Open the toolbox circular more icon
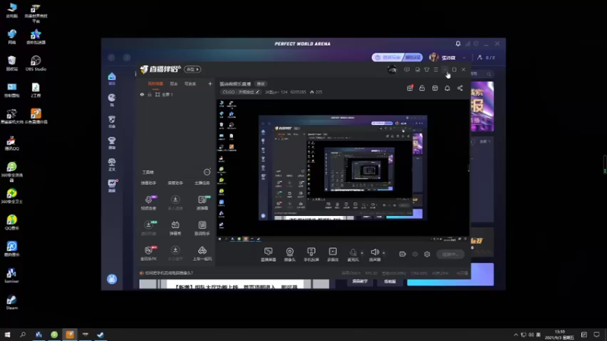 click(x=207, y=172)
